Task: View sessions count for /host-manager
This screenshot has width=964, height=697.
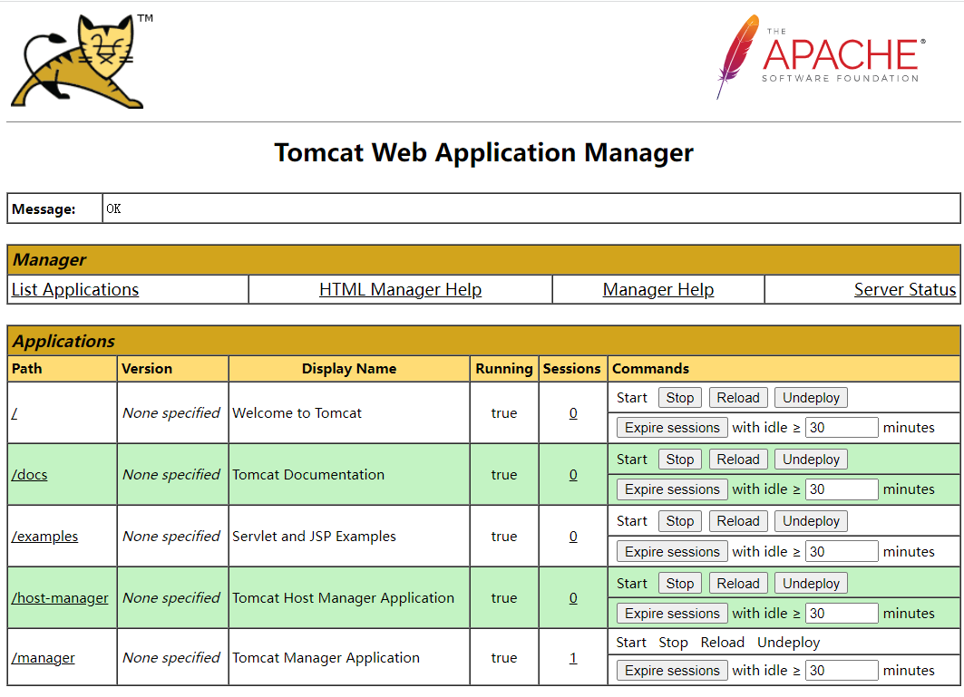Action: pos(573,597)
